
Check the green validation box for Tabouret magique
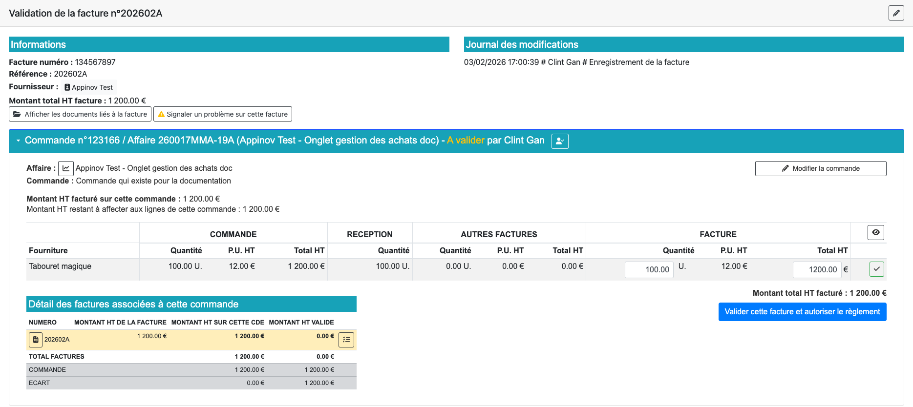coord(876,269)
